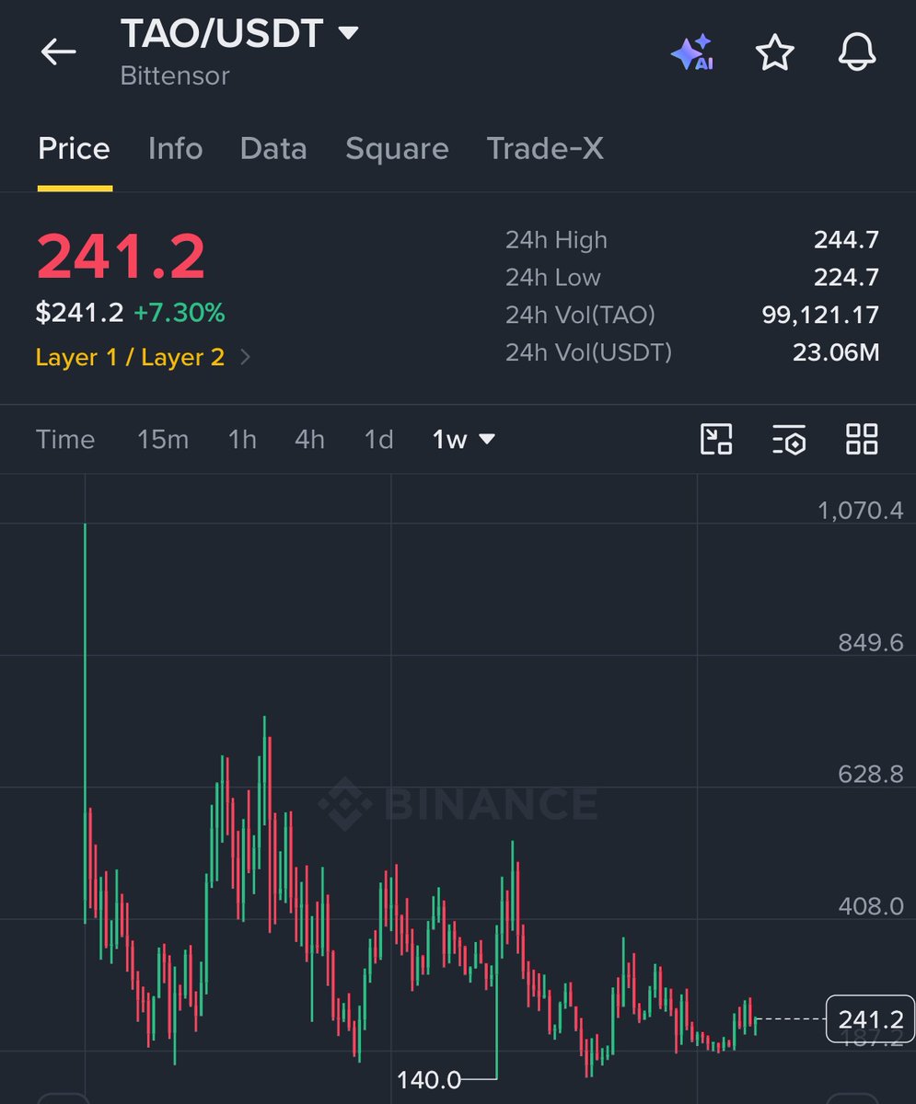916x1104 pixels.
Task: Open the grid layout icon
Action: coord(862,439)
